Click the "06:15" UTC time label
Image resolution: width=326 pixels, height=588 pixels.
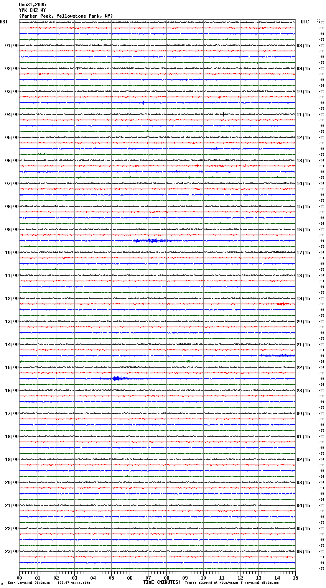coord(303,552)
